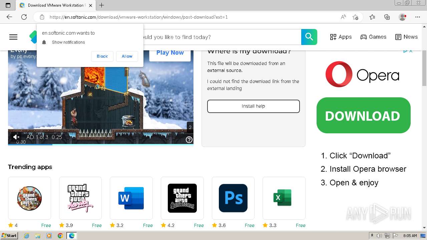Open the Apps menu item
Image resolution: width=427 pixels, height=240 pixels.
pyautogui.click(x=341, y=37)
